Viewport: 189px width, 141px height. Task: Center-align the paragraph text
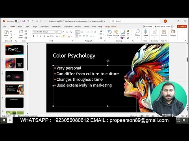click(x=80, y=36)
